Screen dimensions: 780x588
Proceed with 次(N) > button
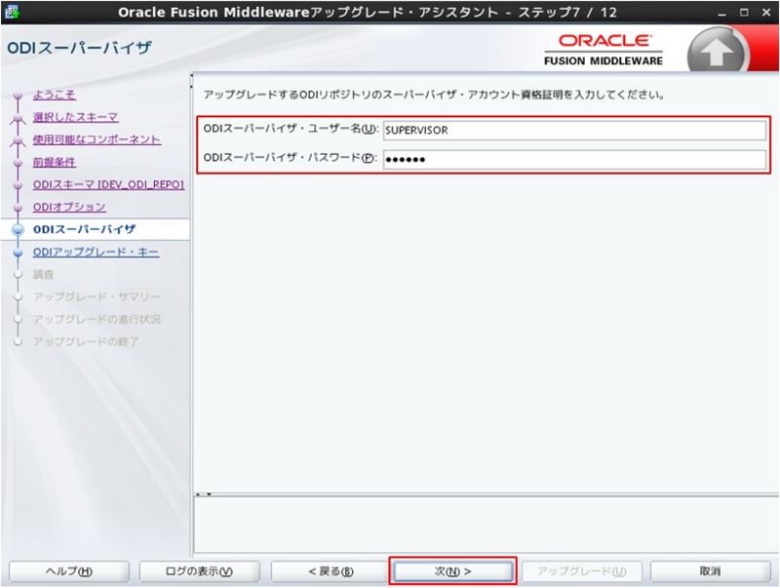(452, 571)
